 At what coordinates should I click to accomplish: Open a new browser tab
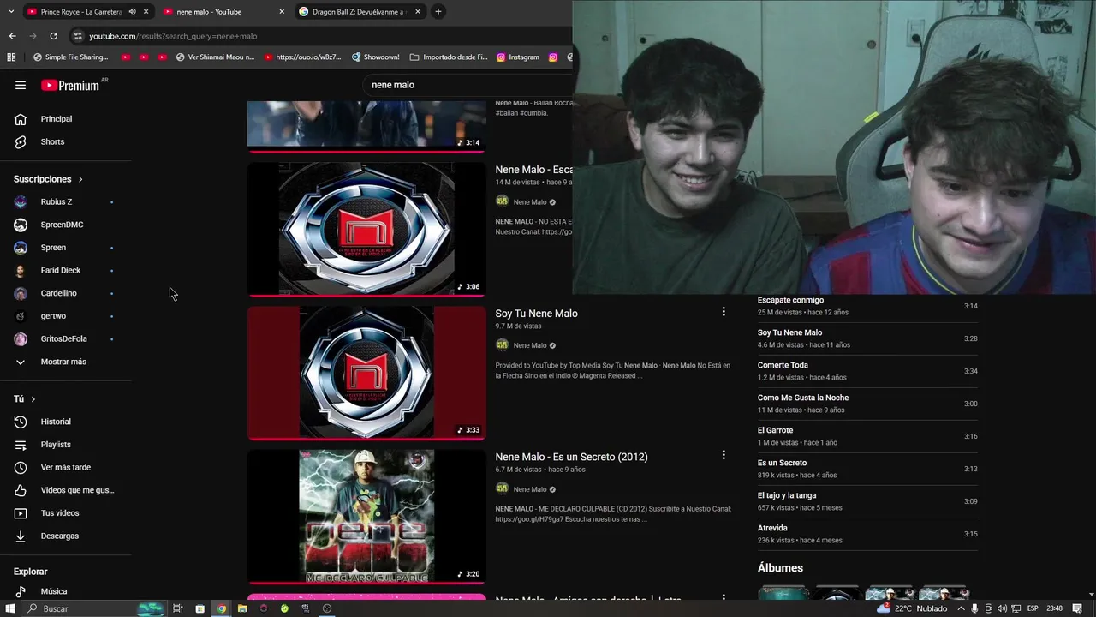(438, 12)
